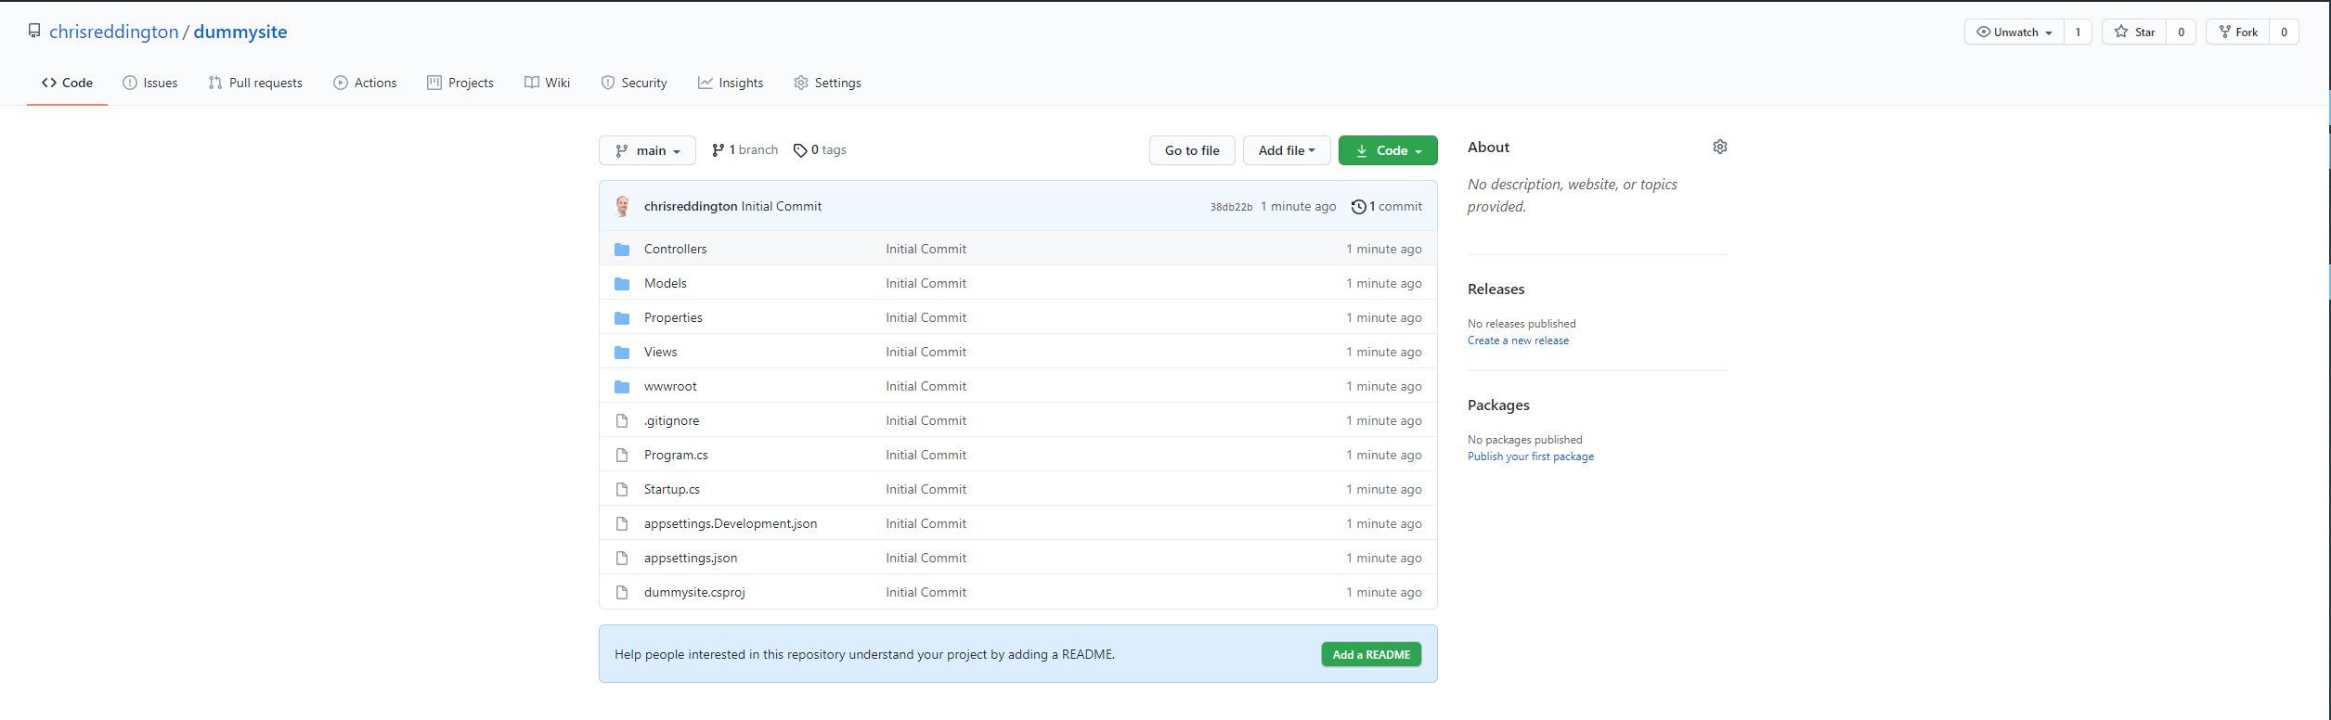The width and height of the screenshot is (2331, 720).
Task: Open appsettings.Development.json file
Action: [x=731, y=523]
